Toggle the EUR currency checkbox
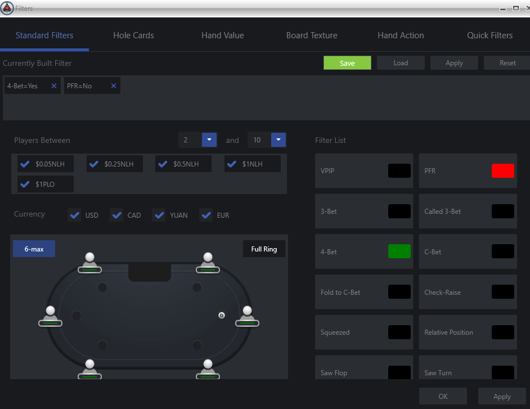The height and width of the screenshot is (409, 530). [x=206, y=215]
